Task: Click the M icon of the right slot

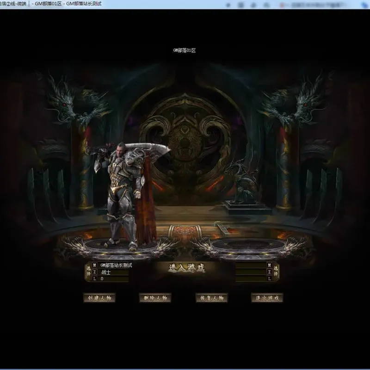Action: [x=270, y=265]
